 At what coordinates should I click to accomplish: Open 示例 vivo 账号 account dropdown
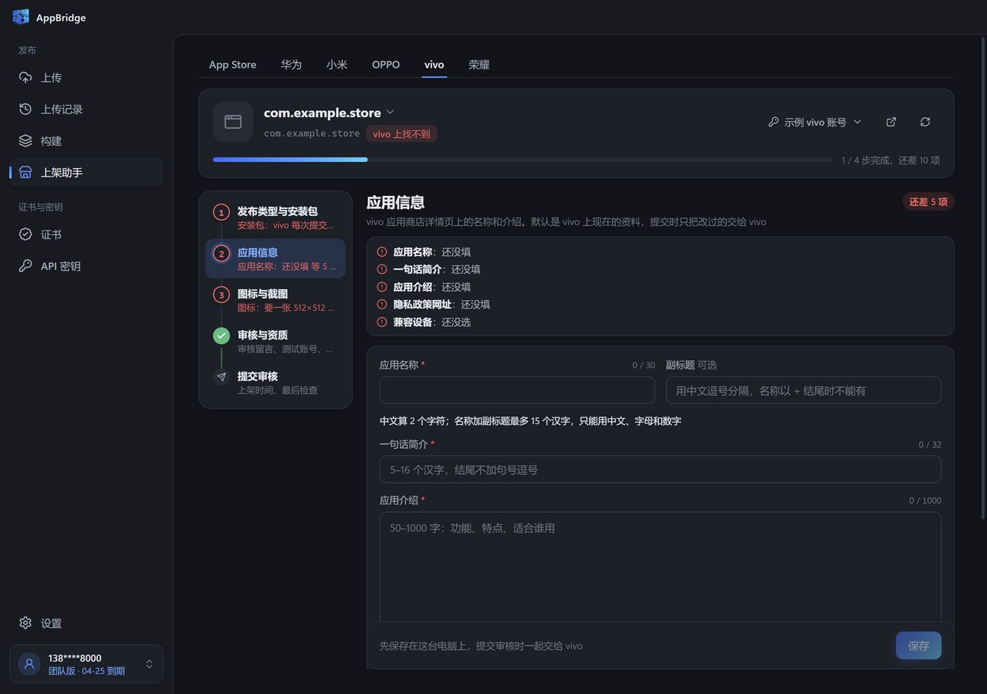815,122
